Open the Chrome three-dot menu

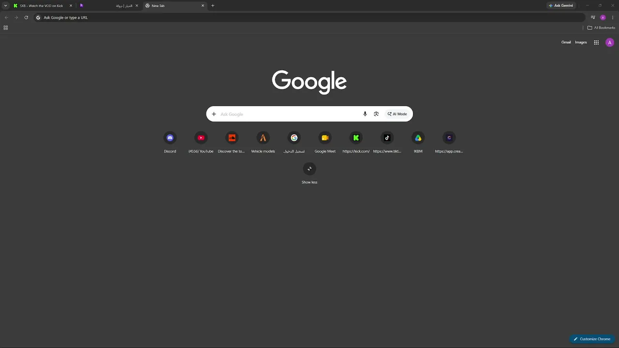(613, 17)
